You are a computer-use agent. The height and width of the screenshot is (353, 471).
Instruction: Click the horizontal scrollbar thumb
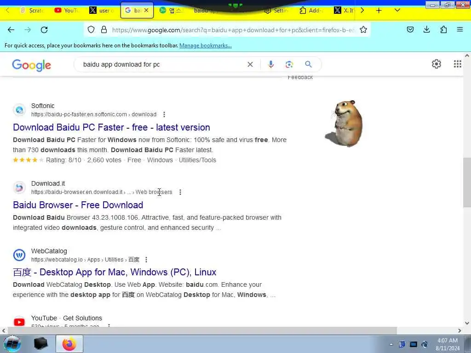202,331
